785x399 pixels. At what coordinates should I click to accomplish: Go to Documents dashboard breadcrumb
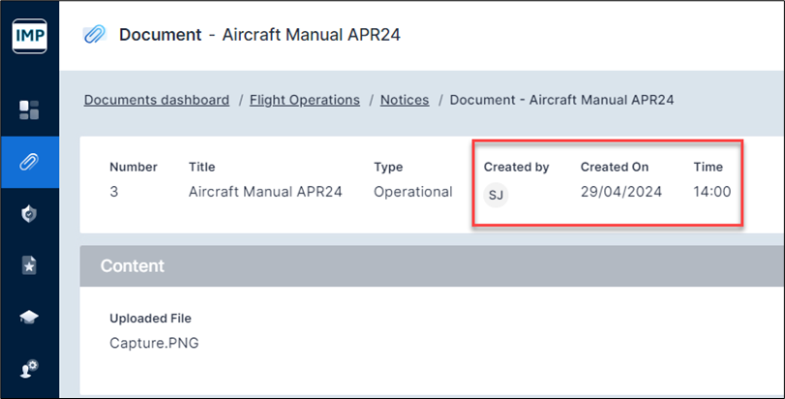157,100
